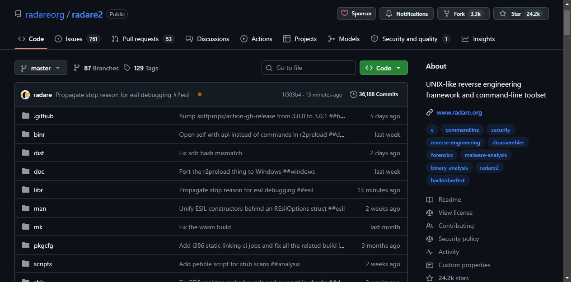Switch to the Code tab
This screenshot has height=282, width=571.
31,39
